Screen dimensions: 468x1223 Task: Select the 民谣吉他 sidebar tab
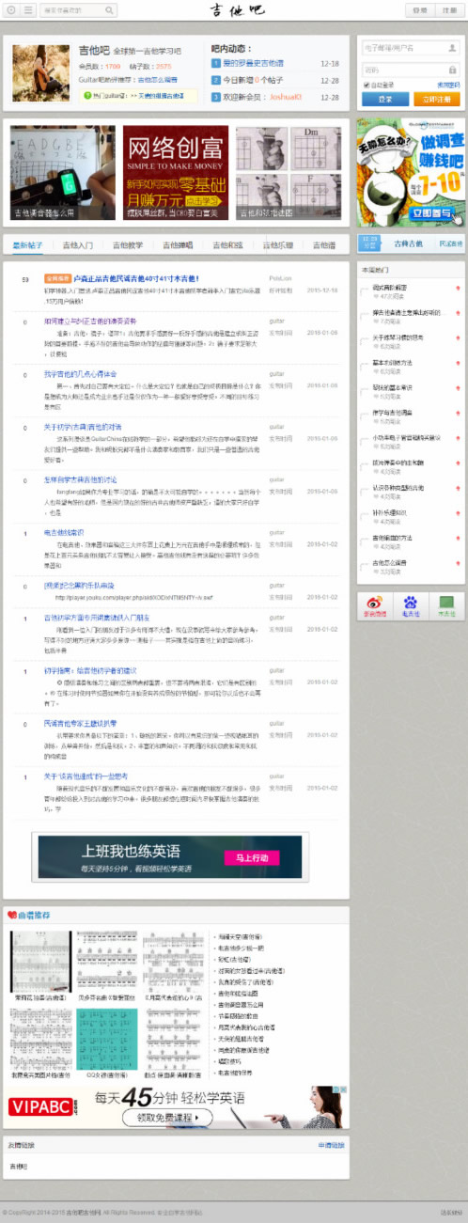pyautogui.click(x=451, y=243)
